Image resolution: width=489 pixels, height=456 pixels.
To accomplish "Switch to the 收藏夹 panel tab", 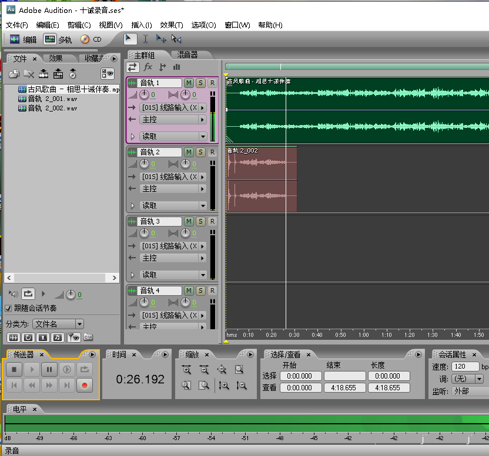I will tap(93, 58).
